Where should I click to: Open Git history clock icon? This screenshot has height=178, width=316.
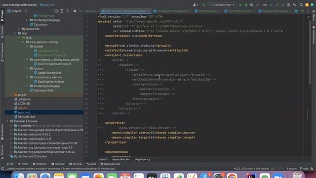click(x=288, y=5)
